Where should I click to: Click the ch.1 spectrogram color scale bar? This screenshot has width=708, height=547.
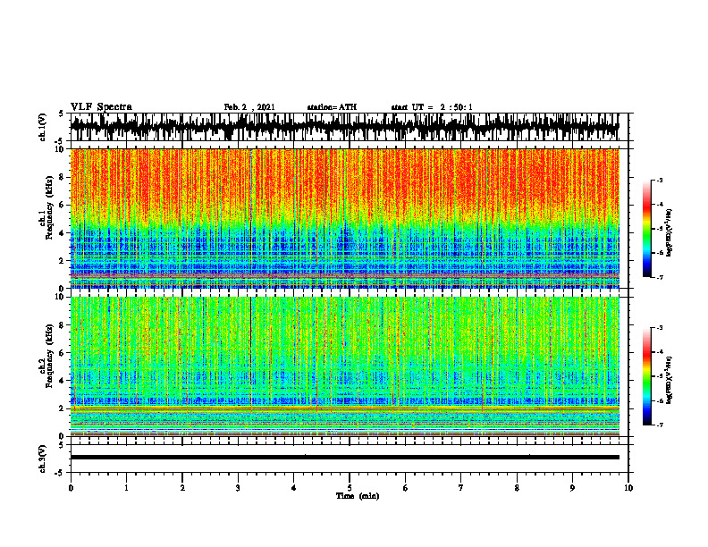647,229
